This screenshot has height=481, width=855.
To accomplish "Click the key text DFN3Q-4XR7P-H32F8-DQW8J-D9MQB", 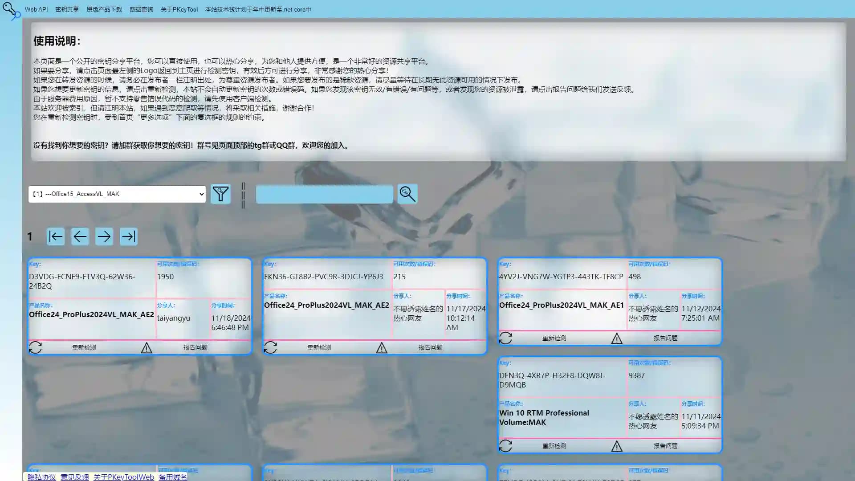I will coord(552,380).
